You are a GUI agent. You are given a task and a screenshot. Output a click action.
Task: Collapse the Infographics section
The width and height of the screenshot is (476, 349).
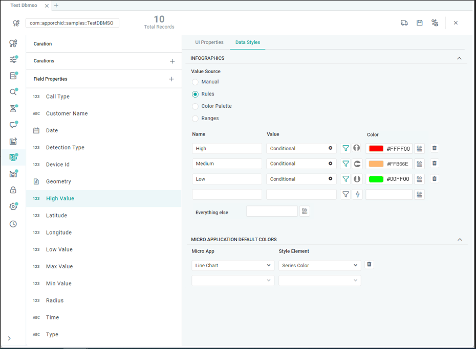[459, 58]
